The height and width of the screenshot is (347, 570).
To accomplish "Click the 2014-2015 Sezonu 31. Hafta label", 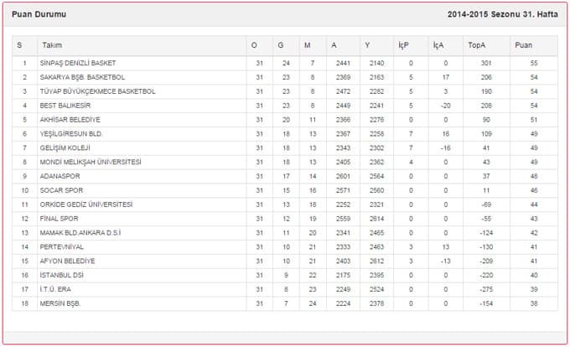I will (502, 14).
